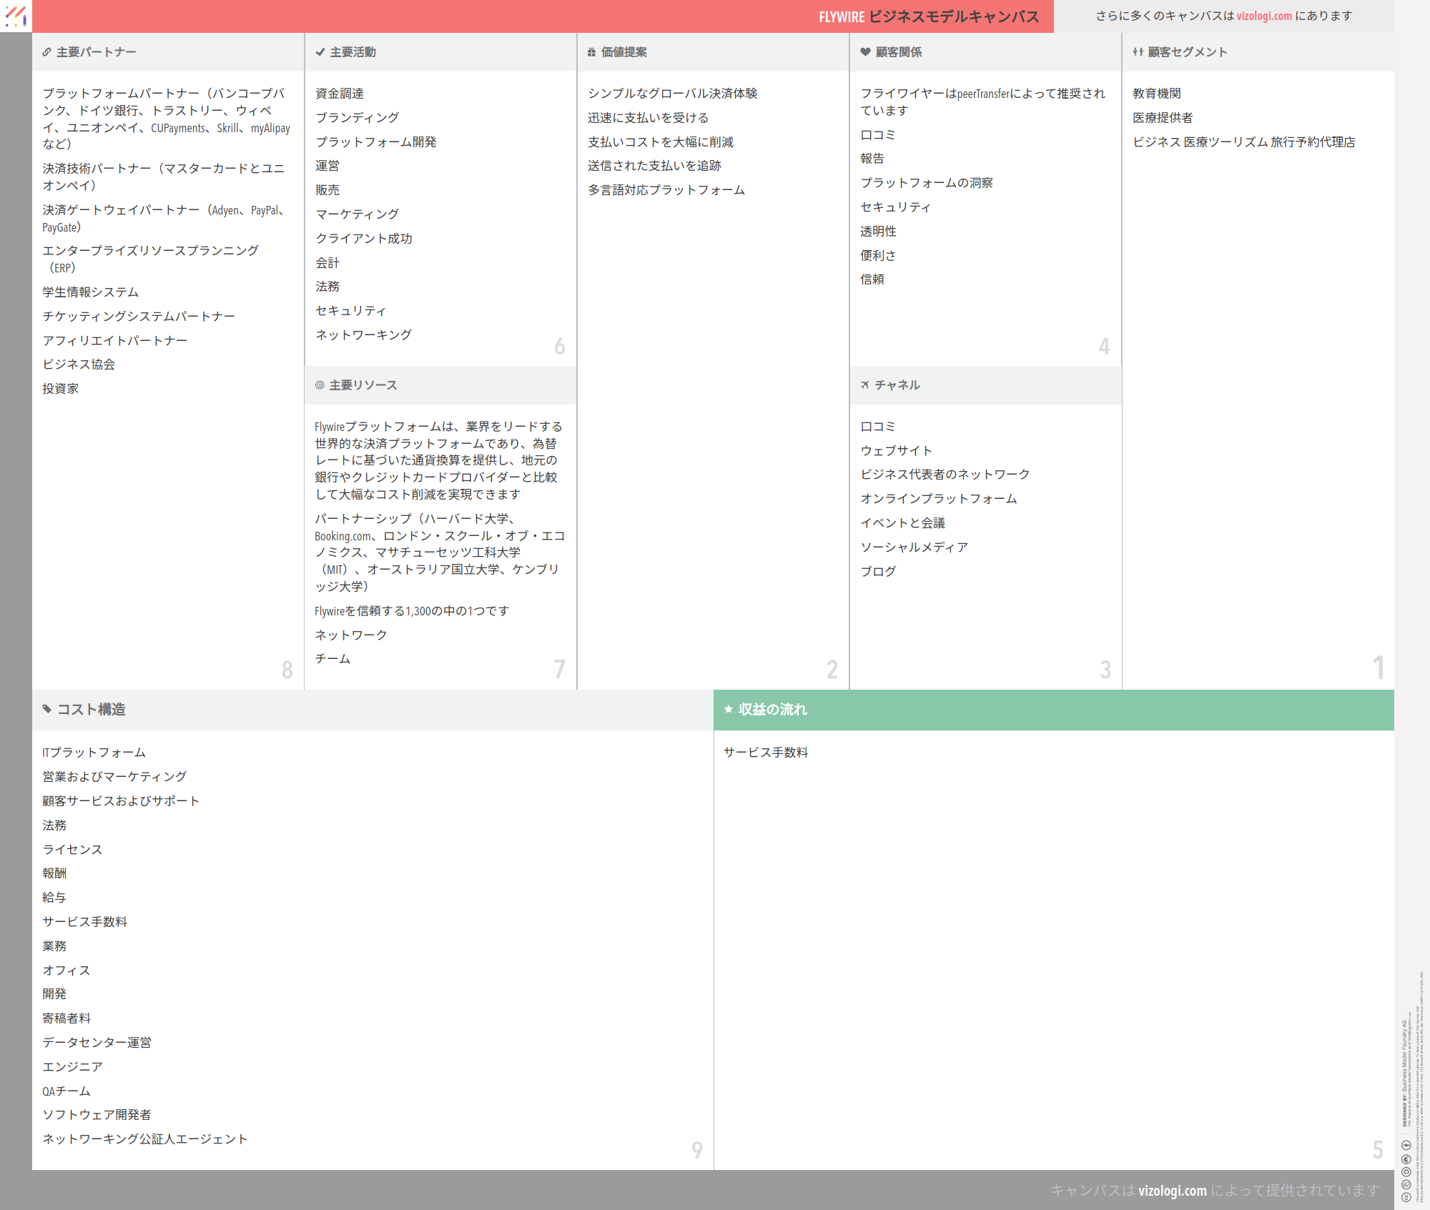
Task: Click the gift icon beside 価値提案
Action: [591, 52]
